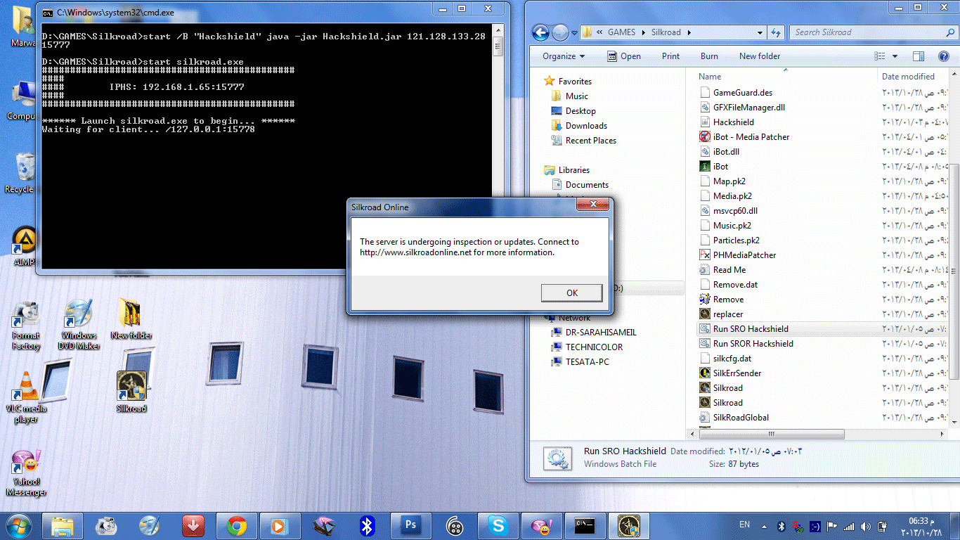Select the Yahoo! Messenger desktop shortcut
This screenshot has height=540, width=960.
(26, 473)
